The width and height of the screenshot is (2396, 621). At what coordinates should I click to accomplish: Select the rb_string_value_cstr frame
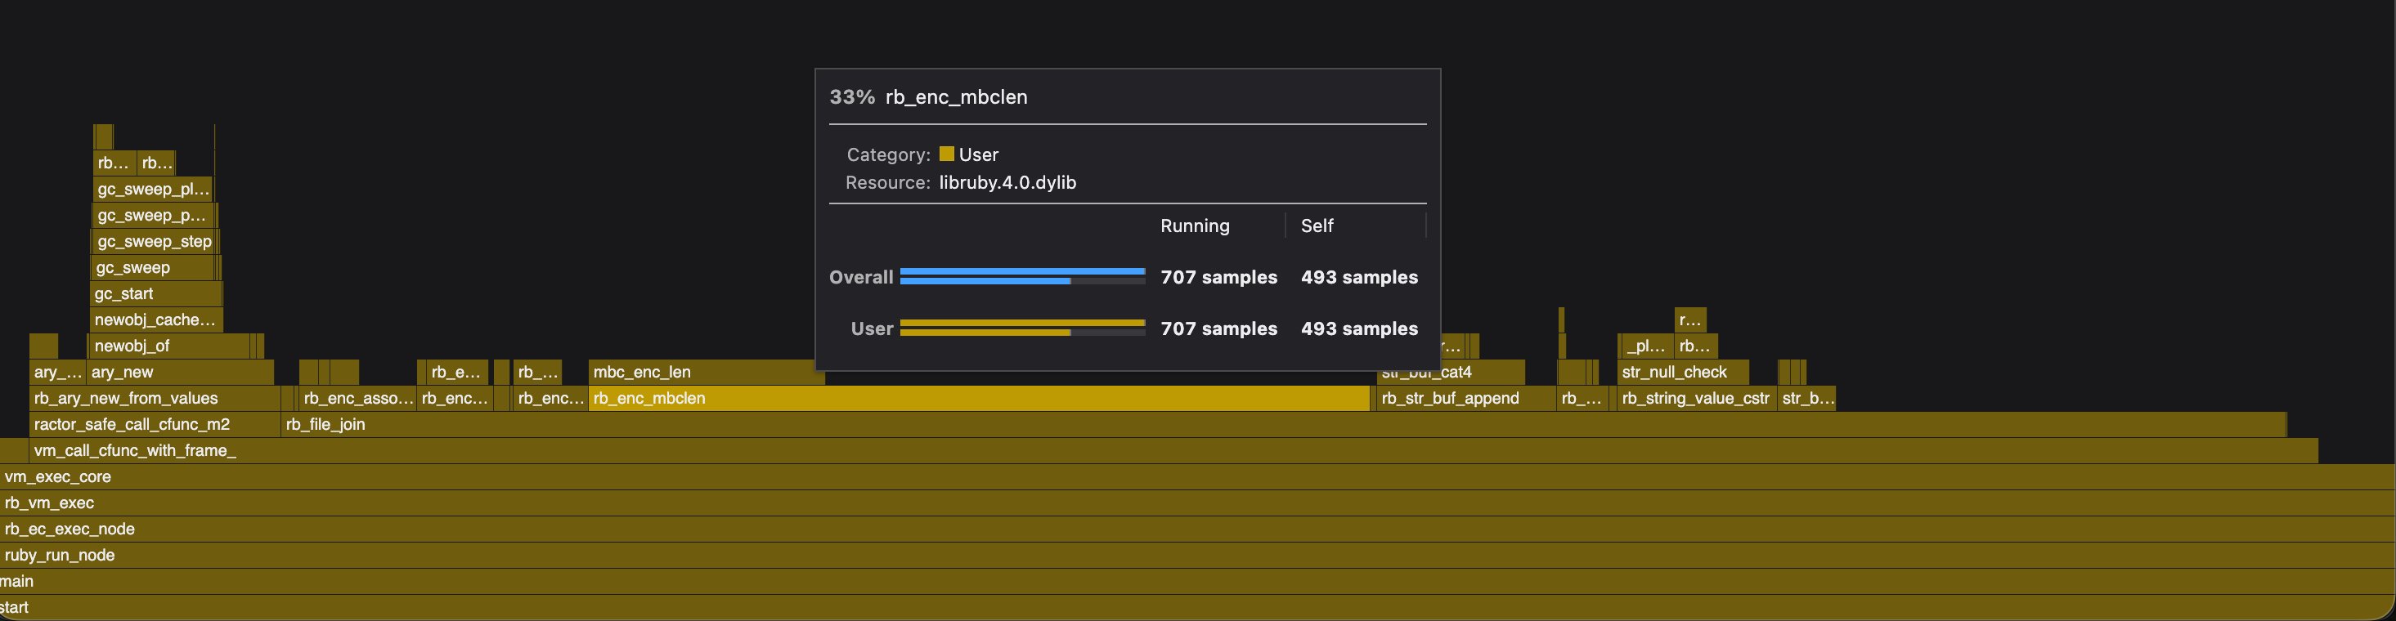[1696, 398]
